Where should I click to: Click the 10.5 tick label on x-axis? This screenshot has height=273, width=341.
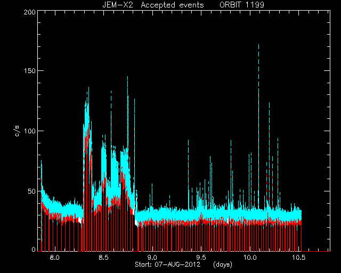(x=298, y=258)
